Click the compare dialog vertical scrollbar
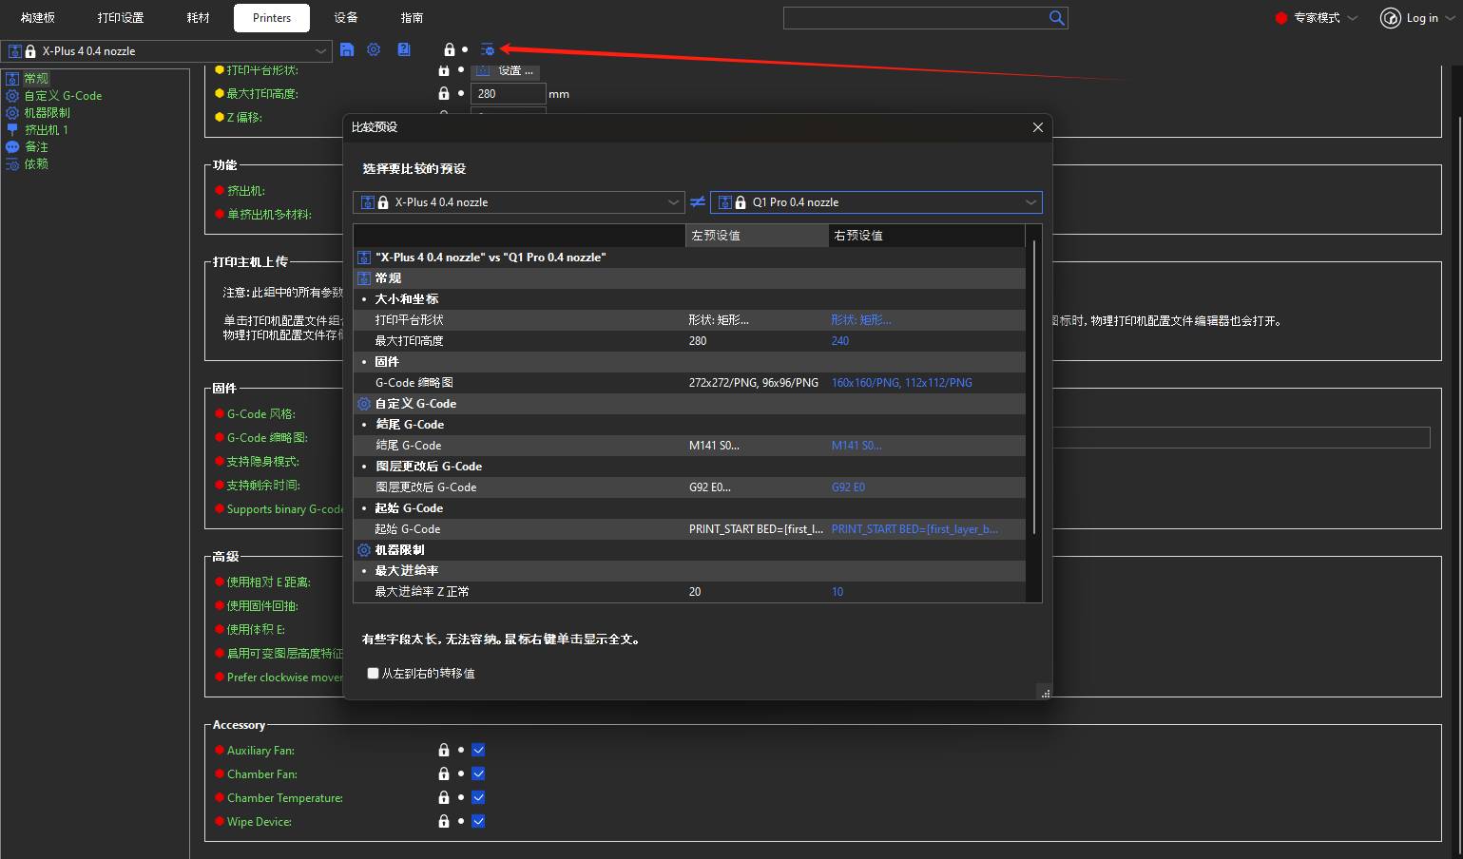 [1033, 388]
